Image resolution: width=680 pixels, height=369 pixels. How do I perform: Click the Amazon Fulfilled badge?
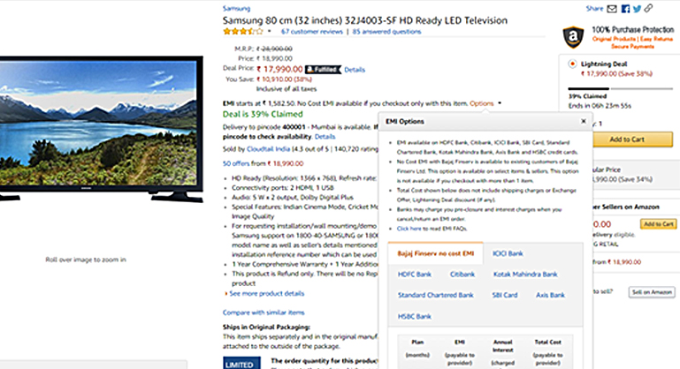tap(323, 69)
